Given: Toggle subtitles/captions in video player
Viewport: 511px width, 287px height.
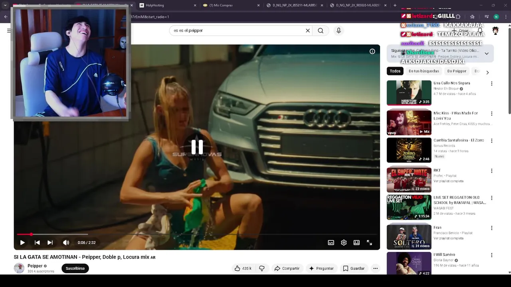Looking at the screenshot, I should click(331, 242).
